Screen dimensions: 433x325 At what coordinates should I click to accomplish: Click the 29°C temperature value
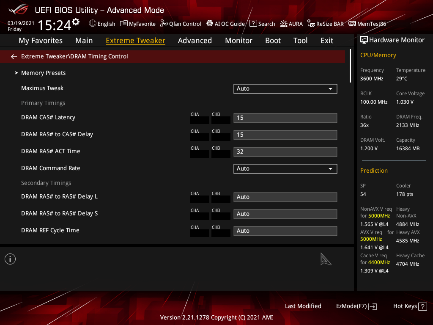pos(402,79)
